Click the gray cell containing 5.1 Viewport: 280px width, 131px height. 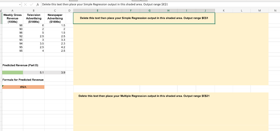[34, 72]
